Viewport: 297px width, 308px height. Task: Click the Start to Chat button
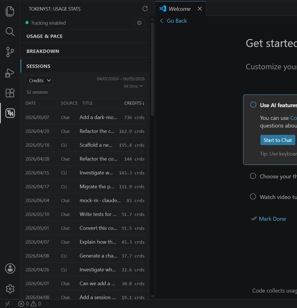coord(278,140)
